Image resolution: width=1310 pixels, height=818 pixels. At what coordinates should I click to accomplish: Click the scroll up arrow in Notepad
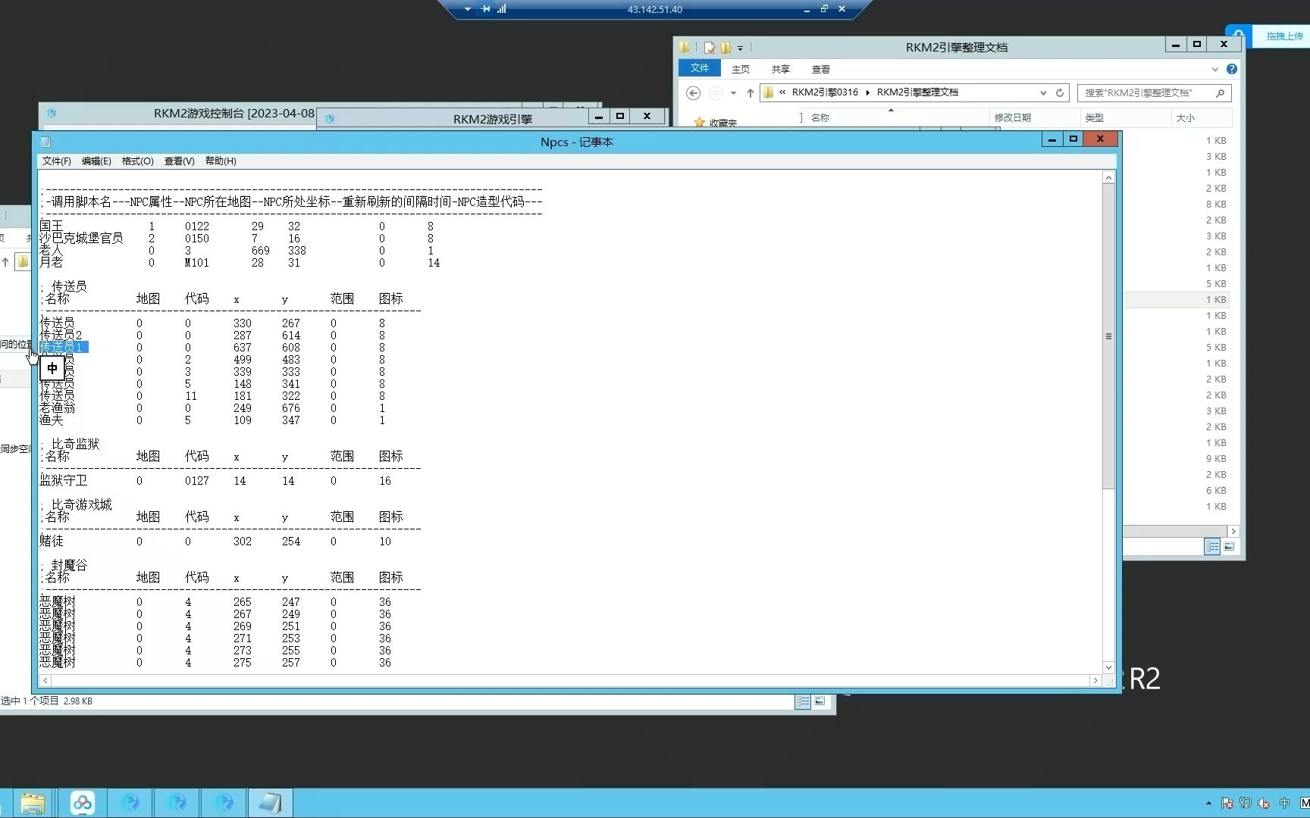(1108, 177)
